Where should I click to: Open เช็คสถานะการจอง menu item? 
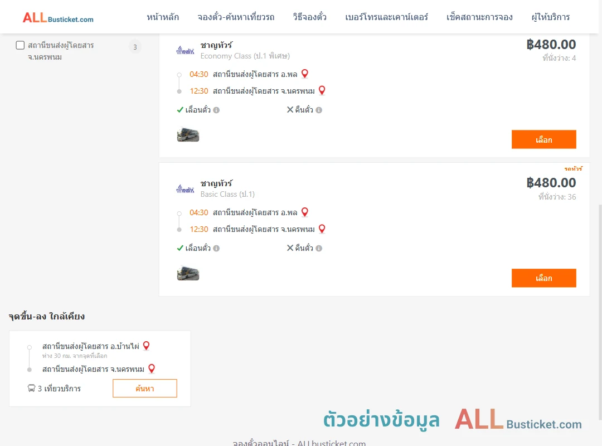[x=479, y=17]
